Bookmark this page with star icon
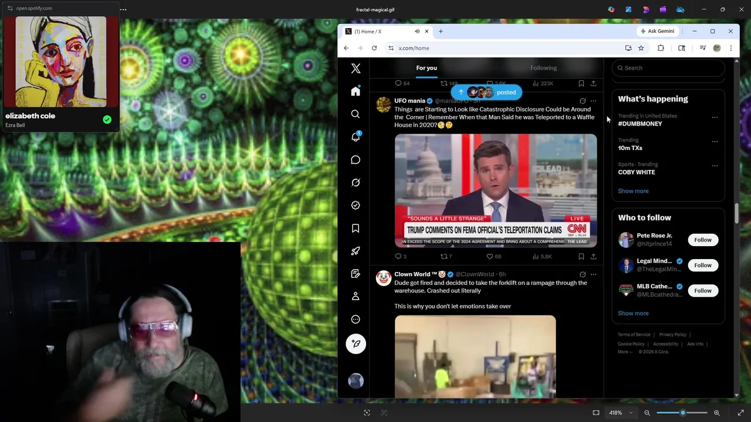 (x=641, y=48)
